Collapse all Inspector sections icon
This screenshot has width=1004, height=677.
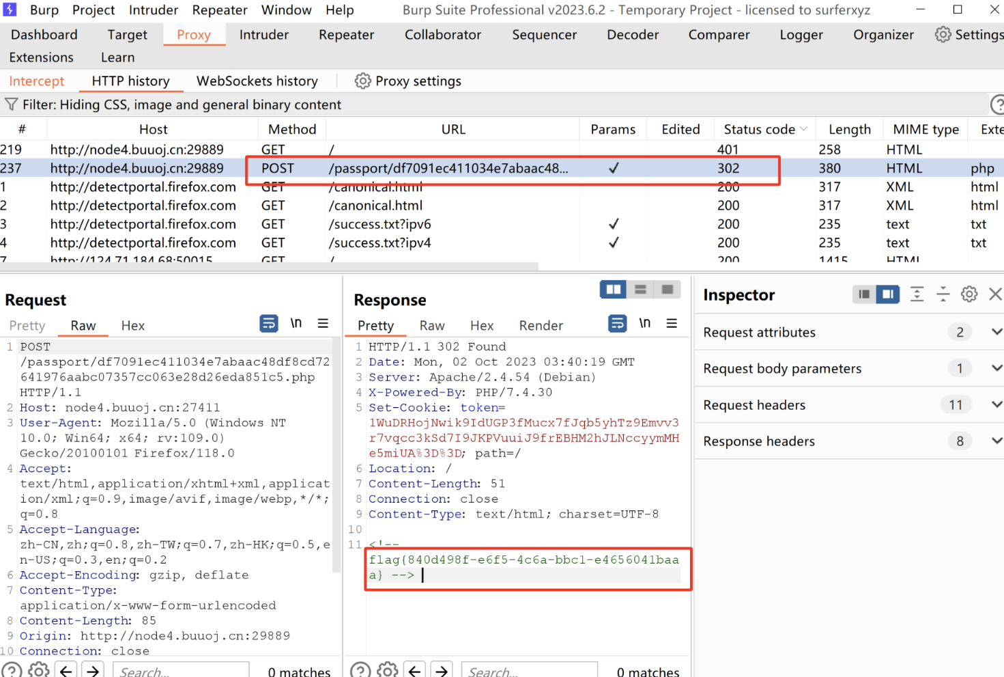[x=943, y=294]
